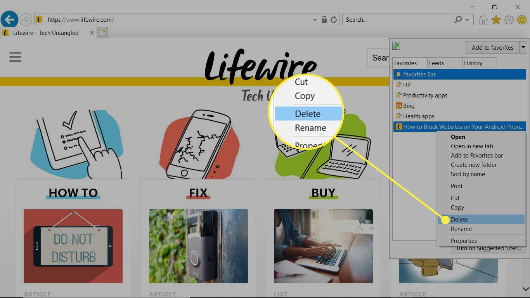Open the Ring doorbell article thumbnail
This screenshot has height=298, width=530.
(x=198, y=246)
